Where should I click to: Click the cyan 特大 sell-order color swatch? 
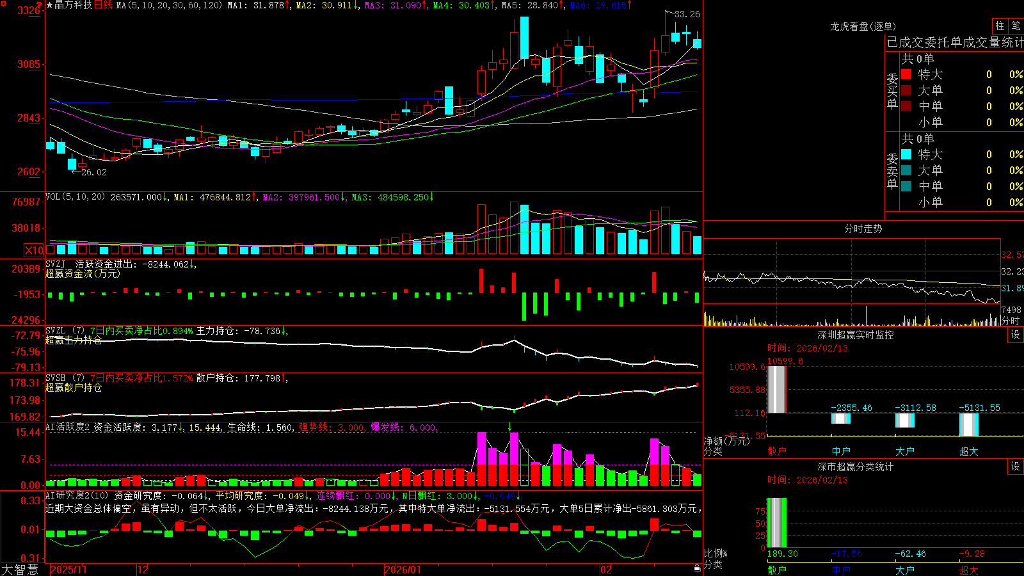pos(906,154)
